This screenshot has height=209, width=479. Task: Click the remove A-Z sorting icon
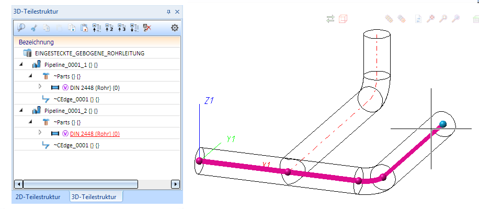coord(147,28)
